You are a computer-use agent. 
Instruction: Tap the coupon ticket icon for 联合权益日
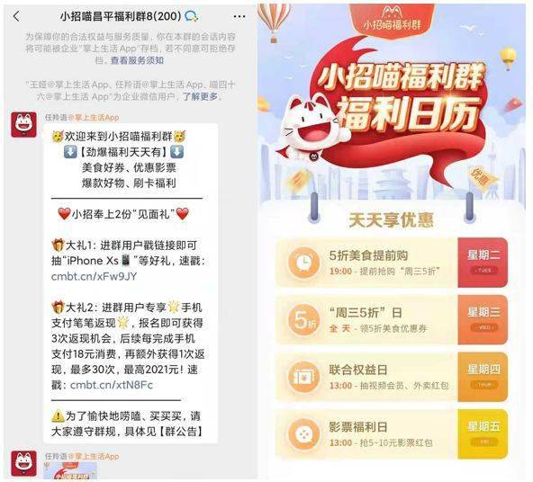coord(303,377)
